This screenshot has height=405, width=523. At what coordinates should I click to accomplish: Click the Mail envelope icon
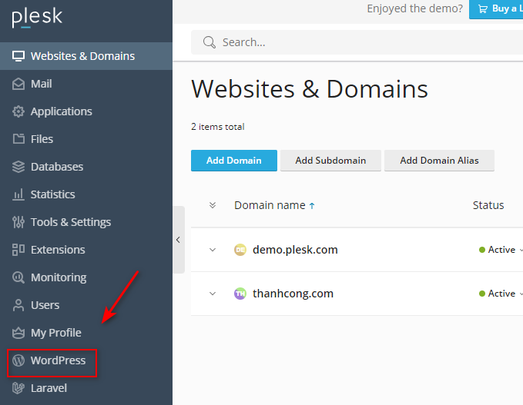click(18, 84)
